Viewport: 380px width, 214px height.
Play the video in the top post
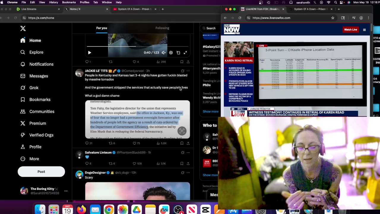click(x=90, y=53)
